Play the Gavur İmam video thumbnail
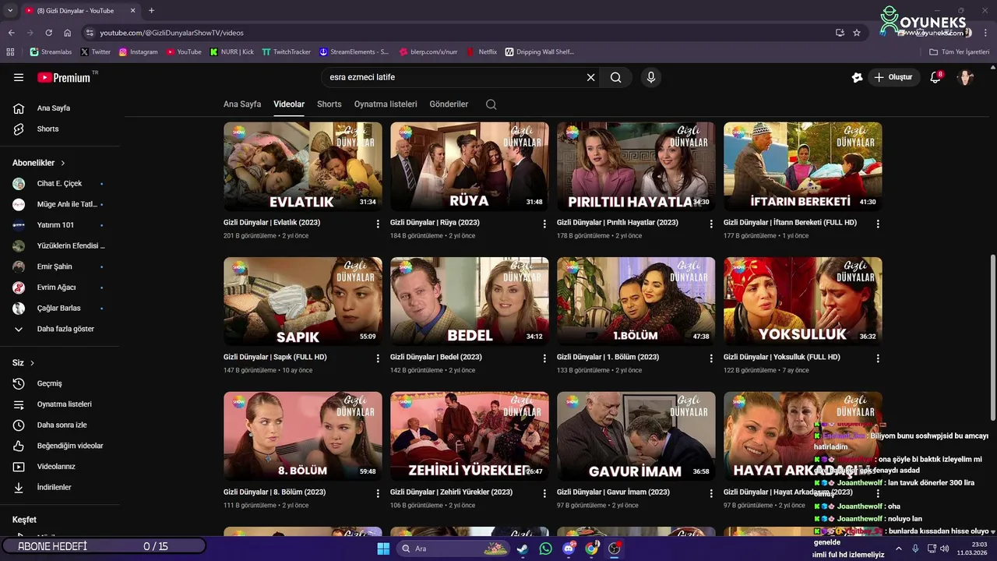The image size is (997, 561). 636,436
